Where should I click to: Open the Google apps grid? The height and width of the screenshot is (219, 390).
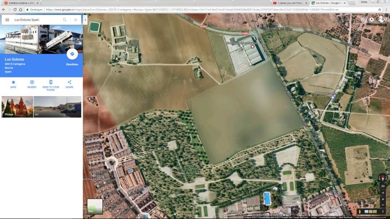(x=362, y=19)
